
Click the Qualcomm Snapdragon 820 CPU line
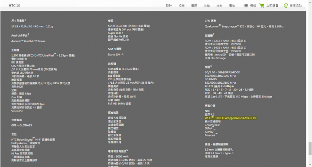pyautogui.click(x=244, y=26)
